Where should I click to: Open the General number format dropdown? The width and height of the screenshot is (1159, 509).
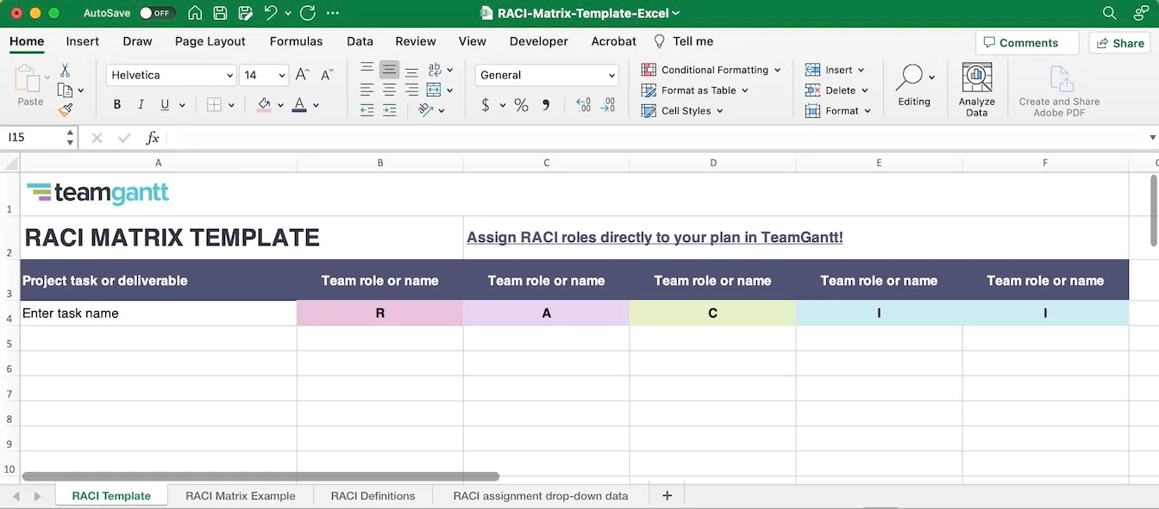(x=612, y=75)
